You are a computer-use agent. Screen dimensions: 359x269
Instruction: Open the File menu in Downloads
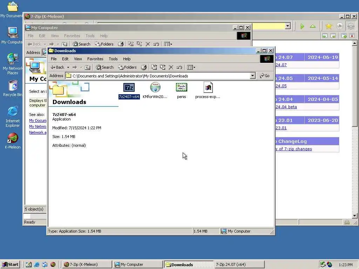point(54,59)
